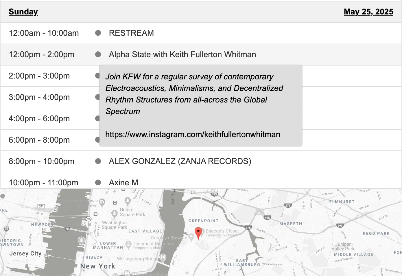This screenshot has width=402, height=276.
Task: Click the Union Square Park tree marker
Action: (115, 213)
